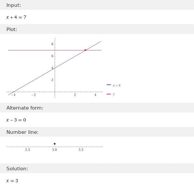Click the x-axis label −4 on the plot
This screenshot has width=194, height=190.
[x=13, y=95]
